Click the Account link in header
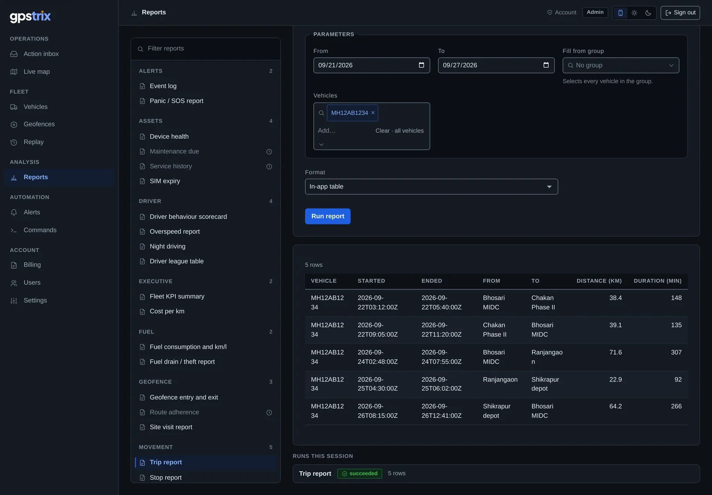Viewport: 712px width, 495px height. (562, 12)
